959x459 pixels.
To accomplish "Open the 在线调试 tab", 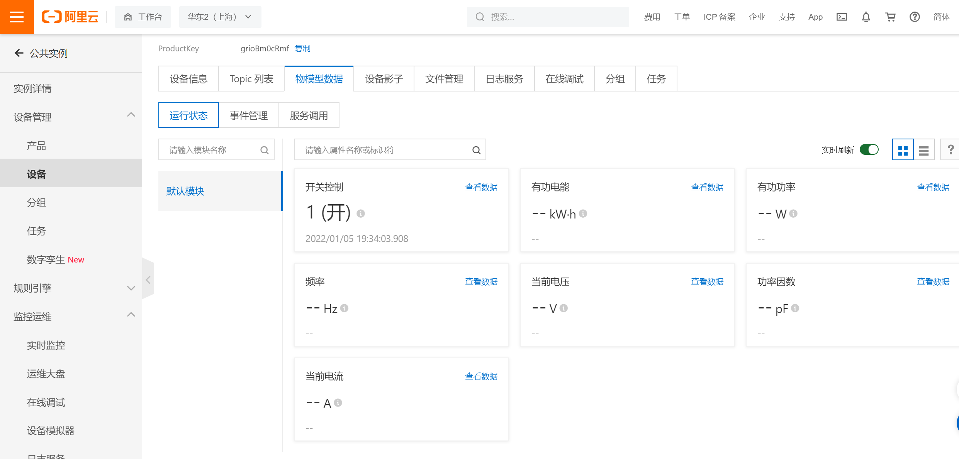I will [564, 79].
